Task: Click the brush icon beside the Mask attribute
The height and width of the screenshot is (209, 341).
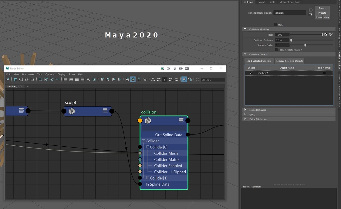Action: click(x=331, y=34)
